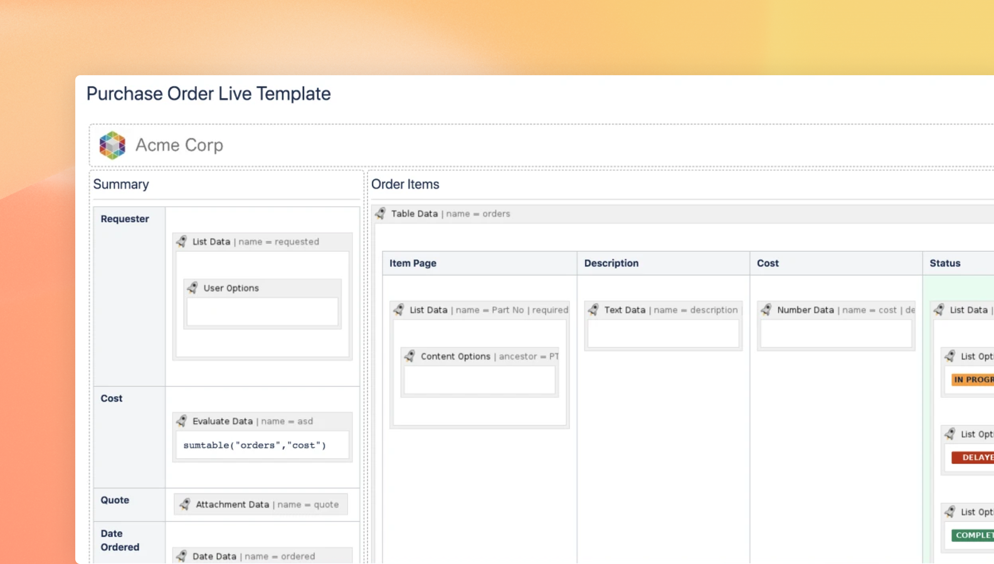This screenshot has height=564, width=994.
Task: Select the green COMPLETE status badge
Action: point(973,535)
